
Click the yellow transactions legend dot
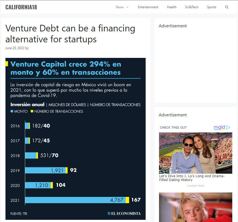[32, 111]
